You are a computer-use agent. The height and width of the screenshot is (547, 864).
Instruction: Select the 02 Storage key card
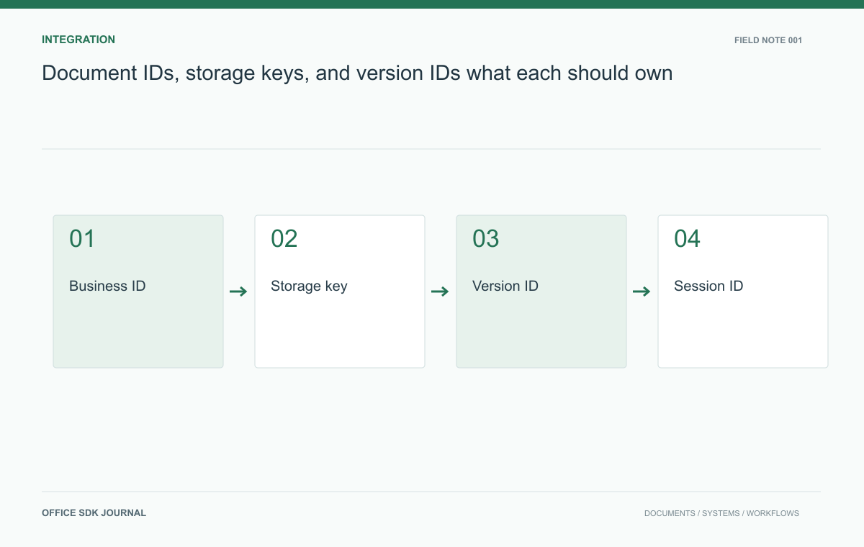(340, 291)
